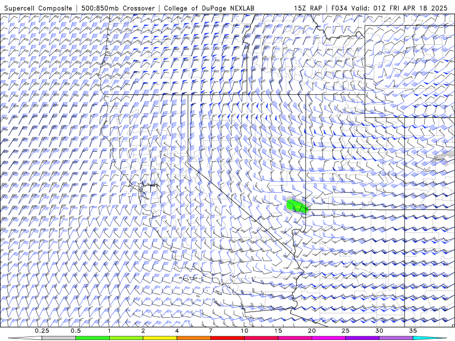Image resolution: width=455 pixels, height=341 pixels.
Task: Click the red color bar segment 7–10
Action: pos(227,338)
